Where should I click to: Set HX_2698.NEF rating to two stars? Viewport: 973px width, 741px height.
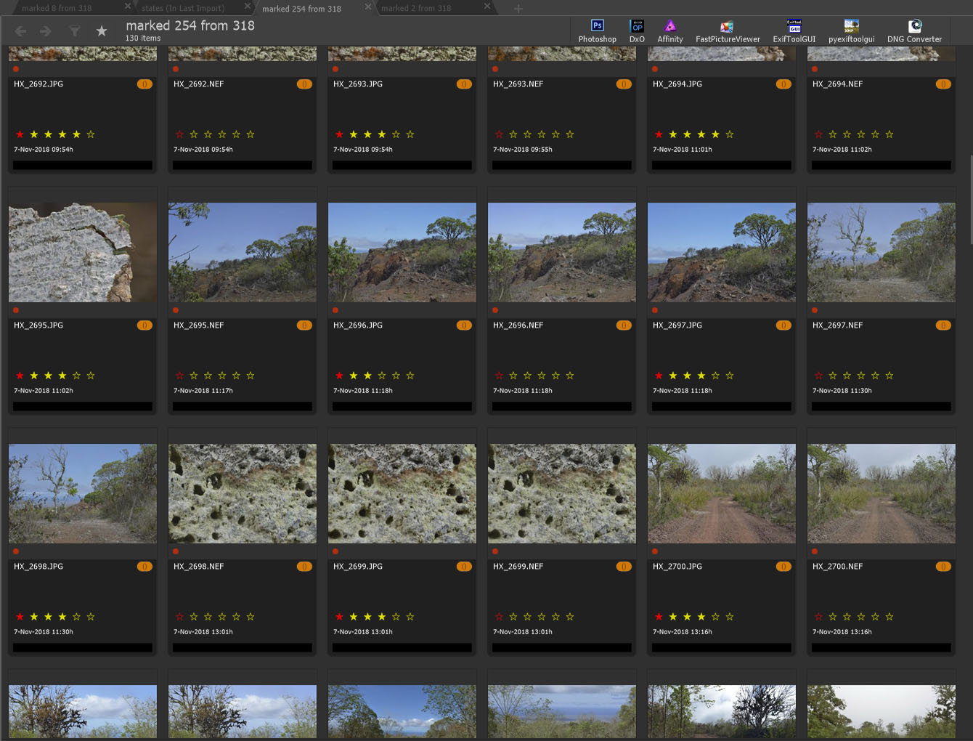(208, 617)
